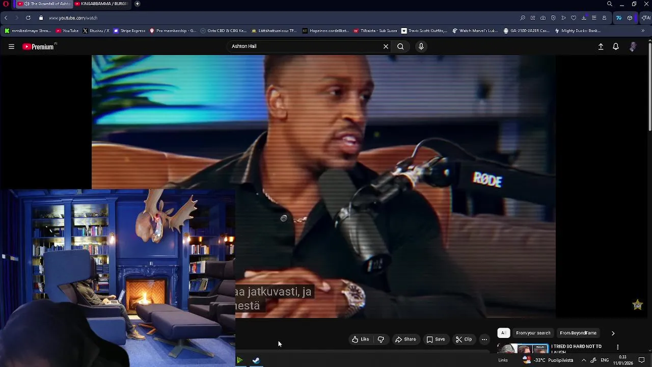Open the Opera edit snapshot toolbar icon
Screen dimensions: 652x367
pyautogui.click(x=533, y=18)
